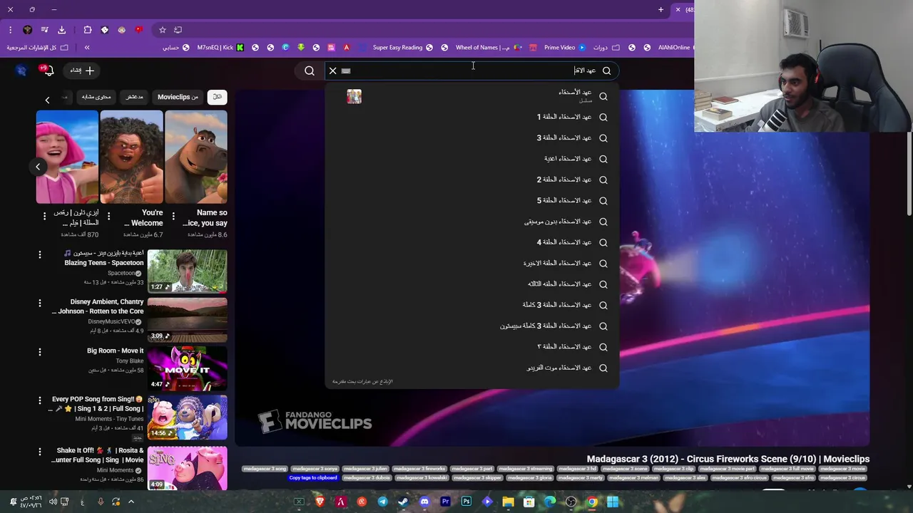Open Brave browser from the taskbar
This screenshot has height=513, width=913.
(x=320, y=502)
